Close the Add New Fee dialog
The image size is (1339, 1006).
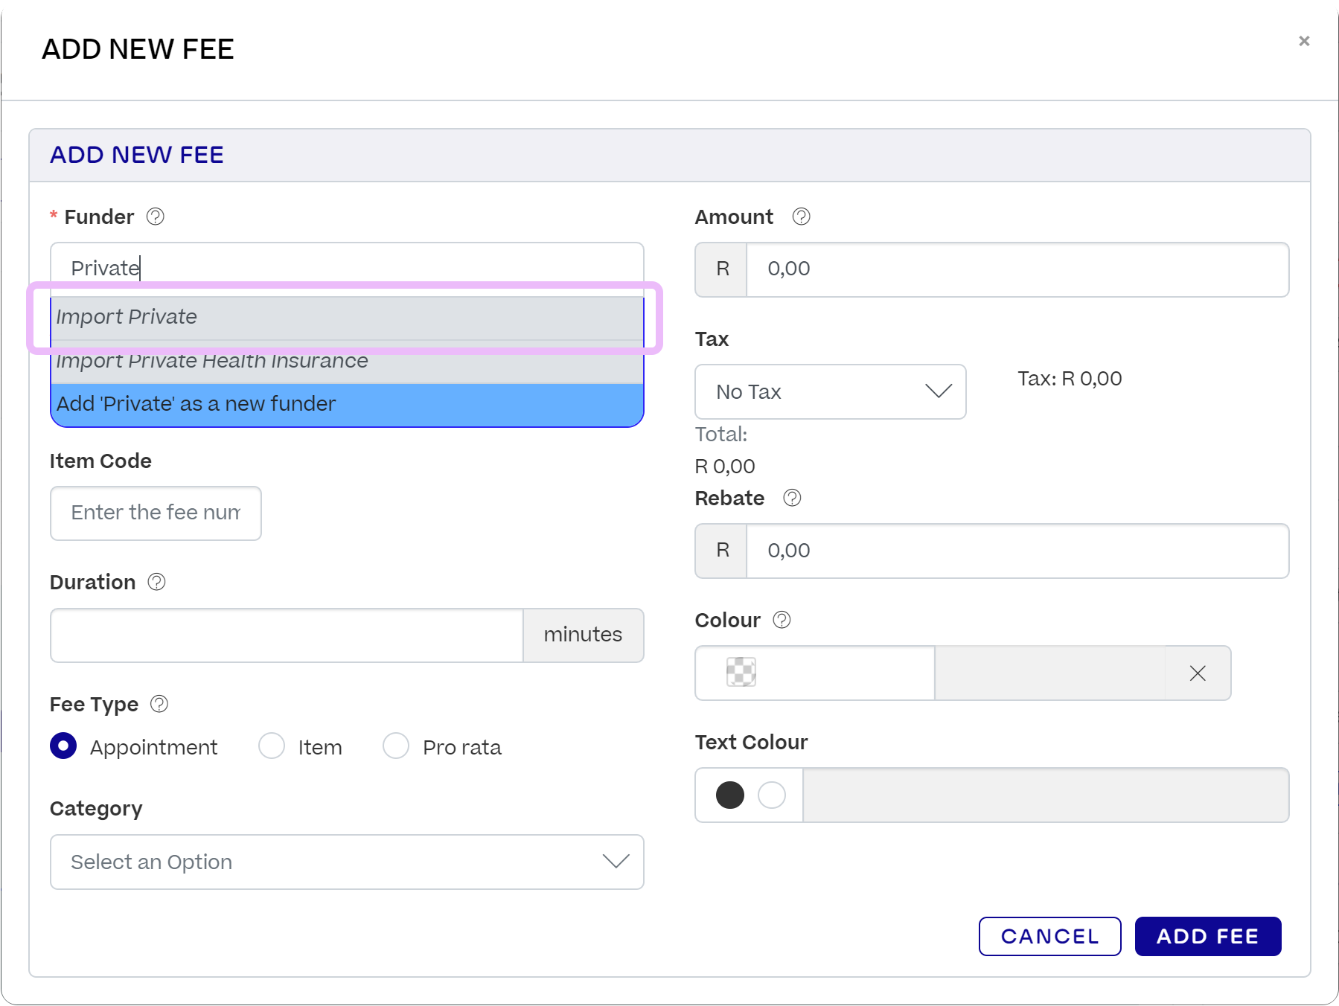pyautogui.click(x=1304, y=41)
